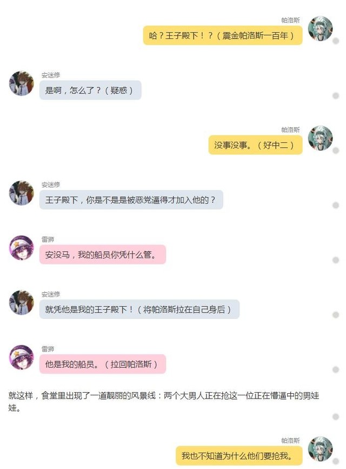Select the yellow bubble 我也不知道为什么他们要抢我

[239, 456]
